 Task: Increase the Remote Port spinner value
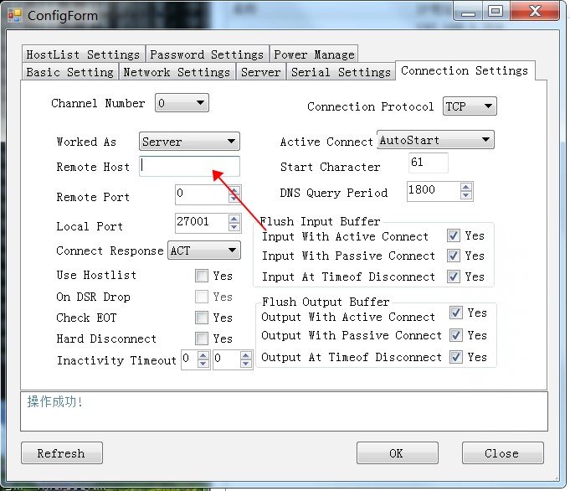click(234, 191)
